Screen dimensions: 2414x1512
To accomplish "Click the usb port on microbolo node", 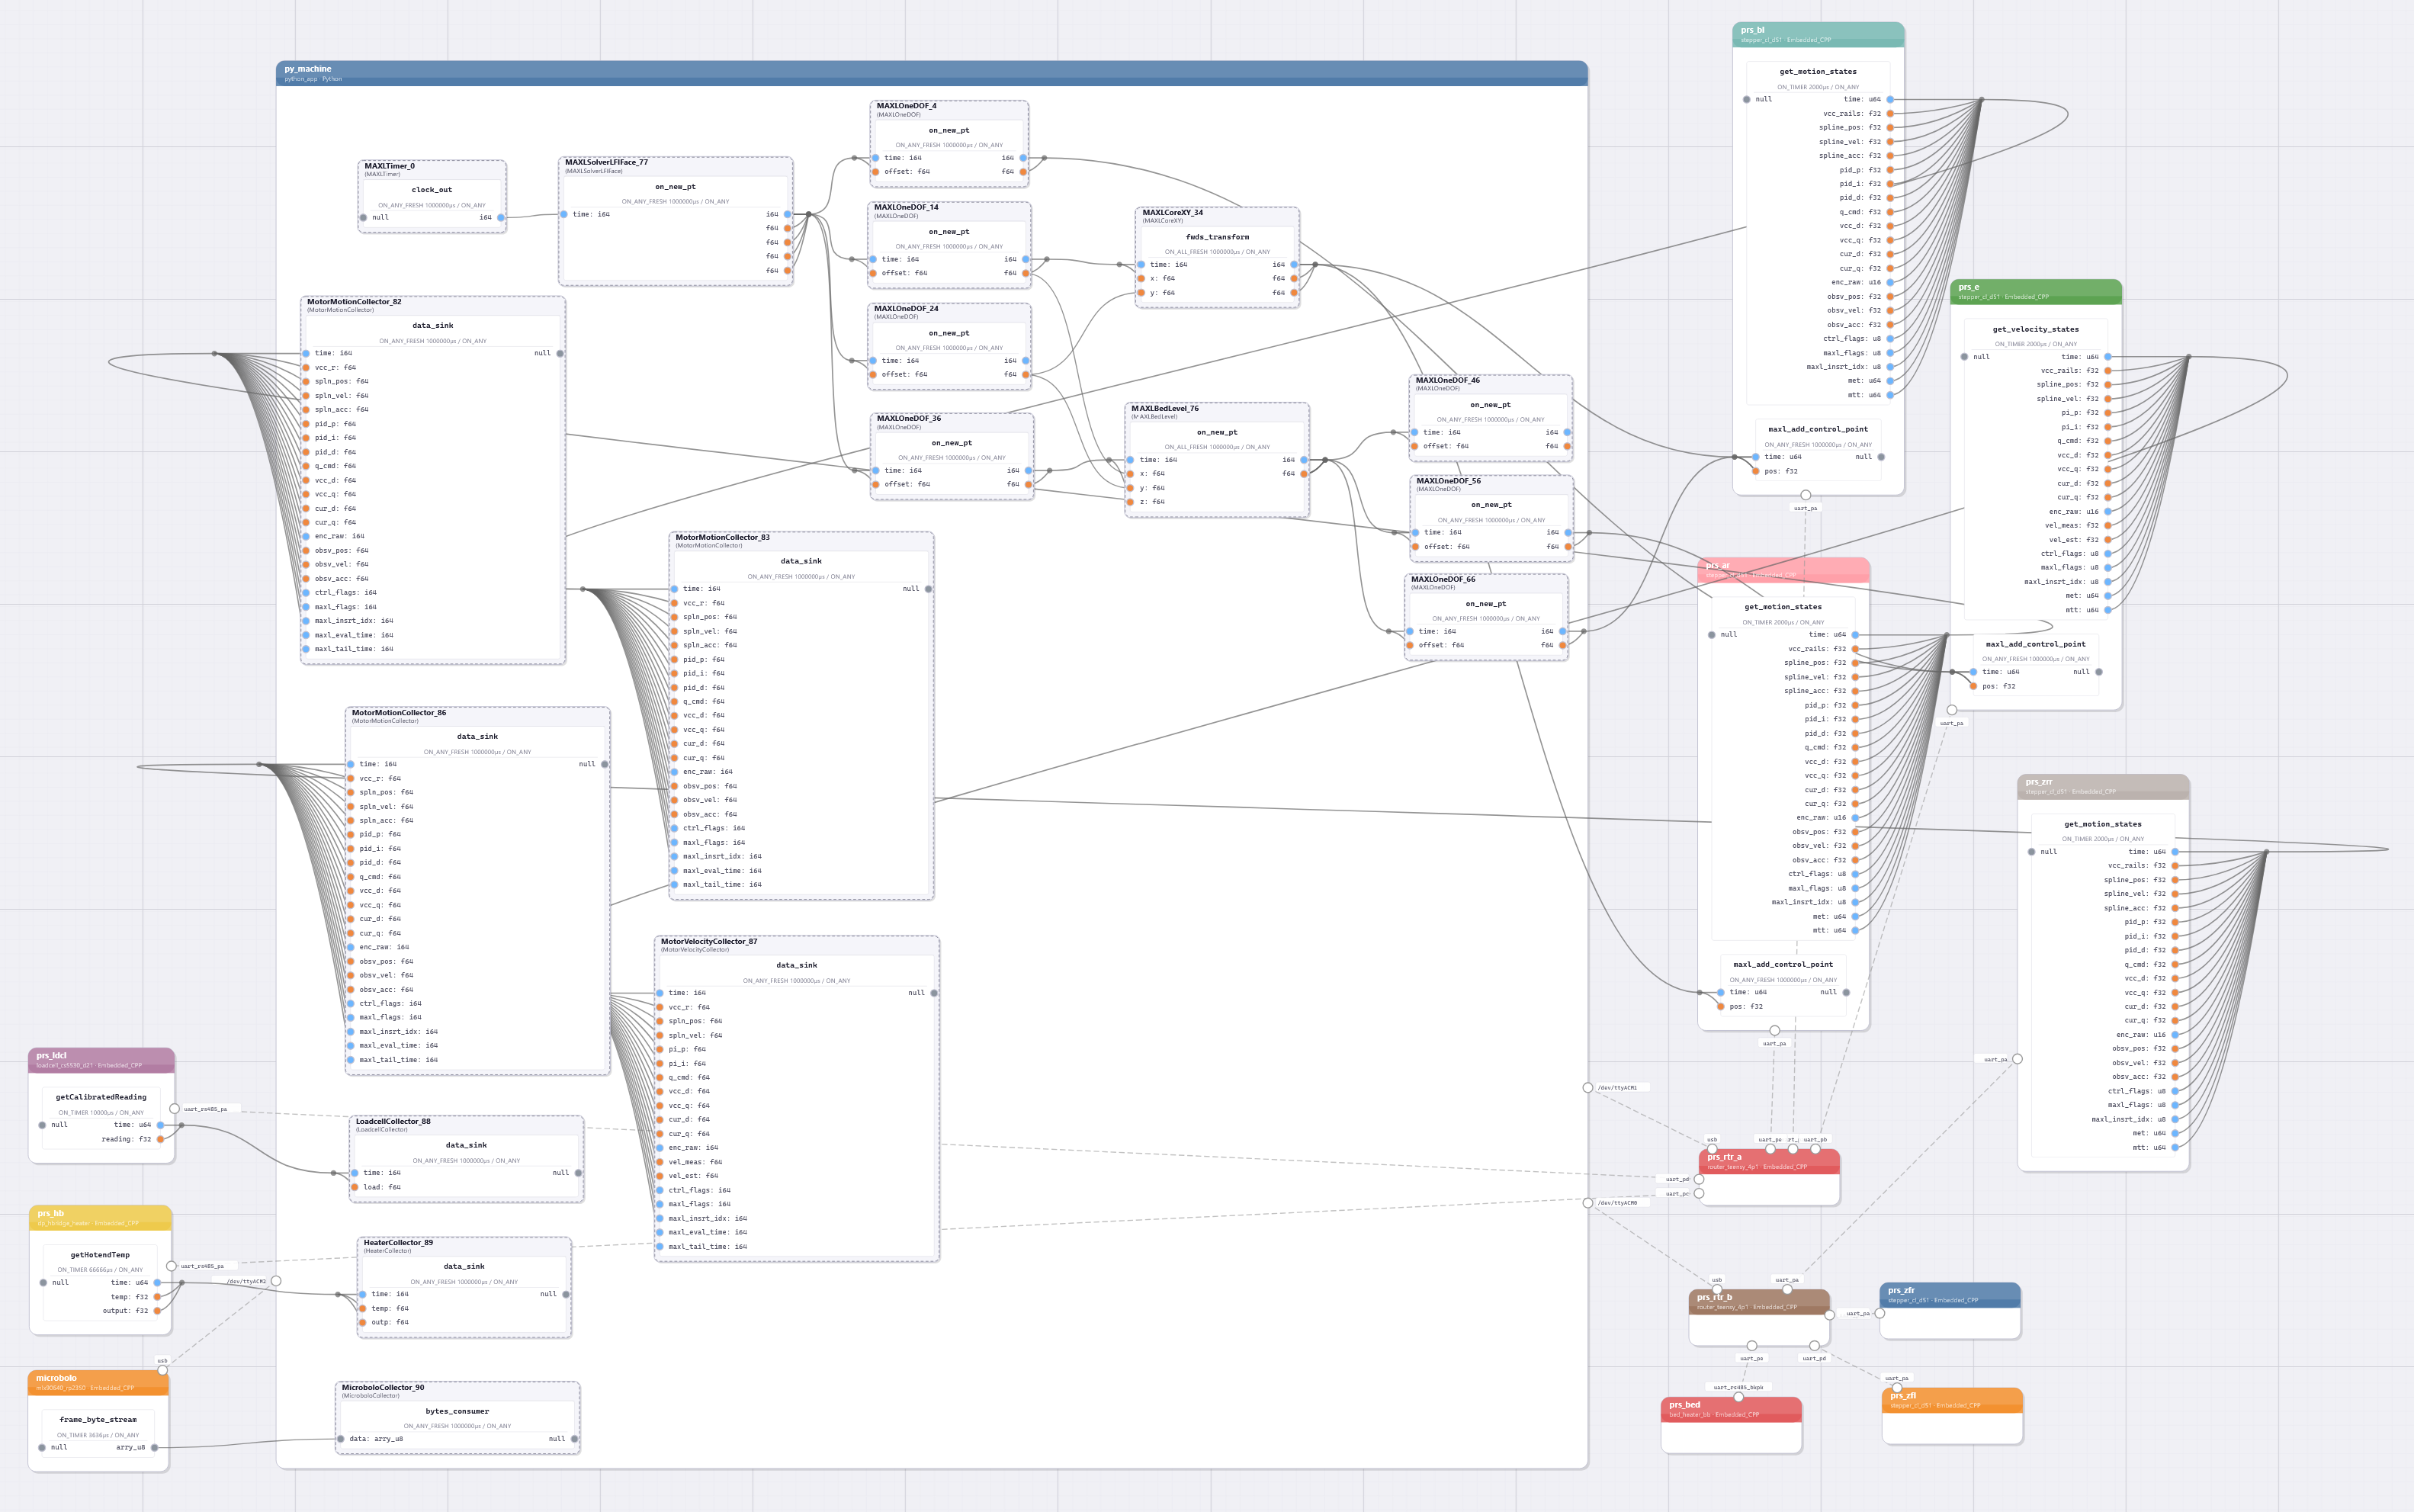I will tap(163, 1370).
